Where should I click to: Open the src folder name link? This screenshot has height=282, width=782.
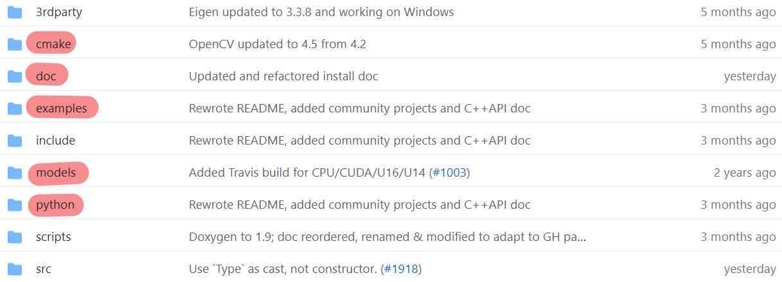tap(43, 269)
